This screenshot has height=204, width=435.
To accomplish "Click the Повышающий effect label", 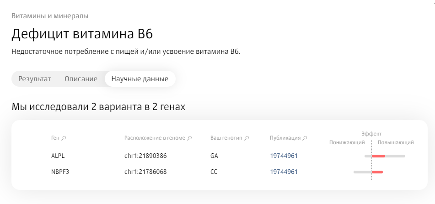I will point(396,142).
